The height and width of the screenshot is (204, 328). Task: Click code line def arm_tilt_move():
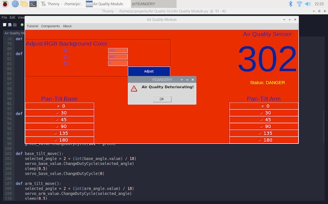[x=38, y=184]
